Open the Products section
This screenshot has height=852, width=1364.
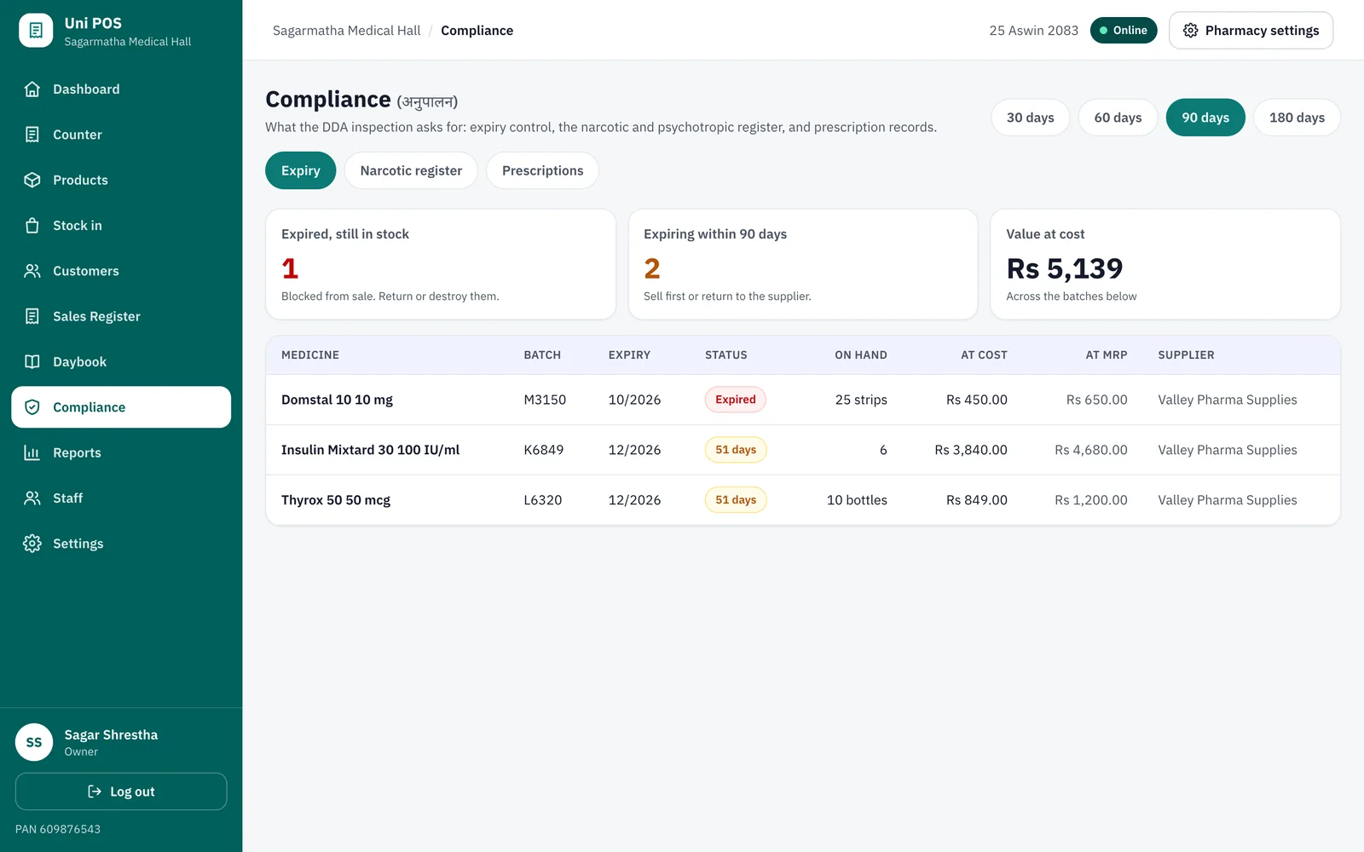click(x=121, y=180)
